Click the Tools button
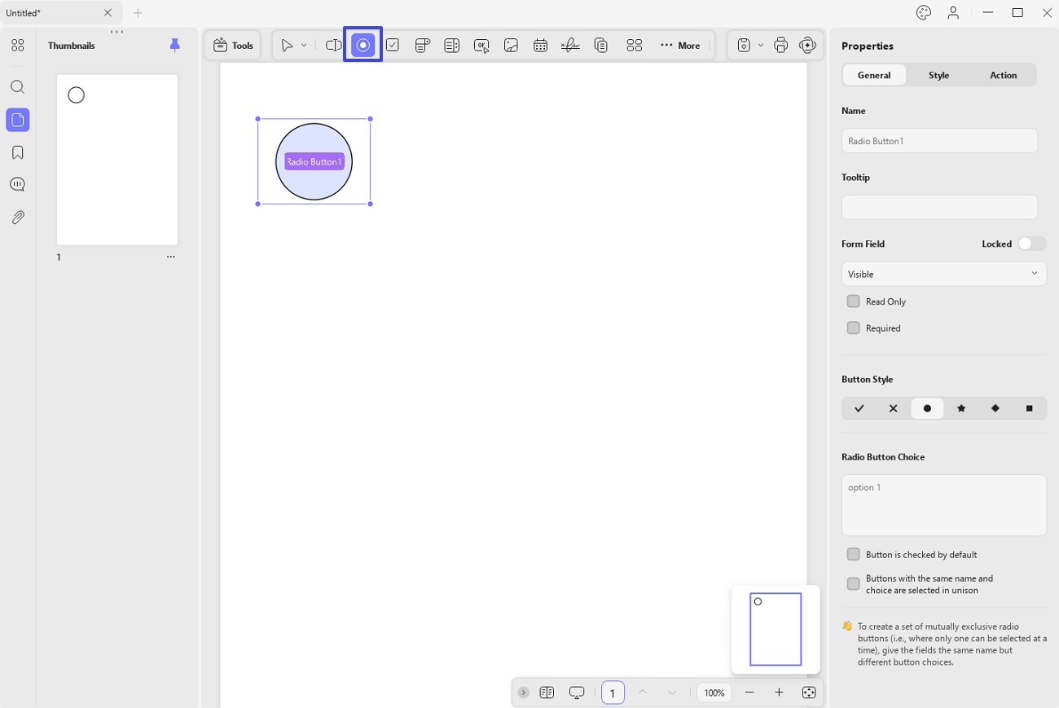This screenshot has width=1059, height=708. [x=232, y=45]
